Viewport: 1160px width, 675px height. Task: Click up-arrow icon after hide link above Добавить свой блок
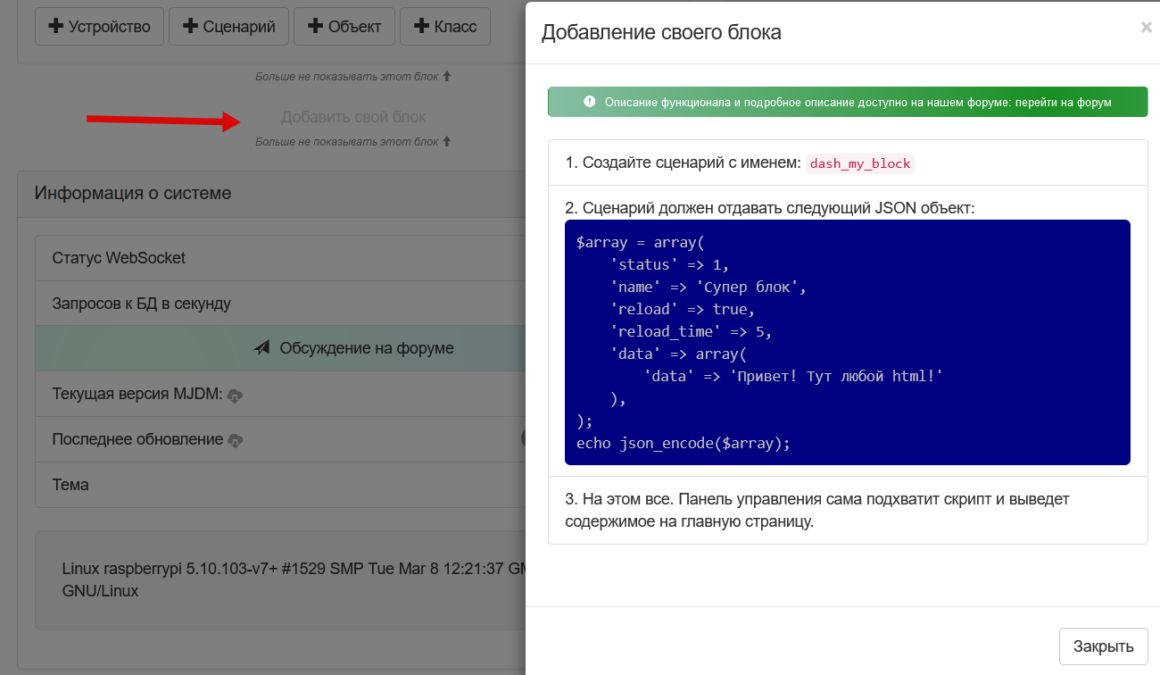447,77
